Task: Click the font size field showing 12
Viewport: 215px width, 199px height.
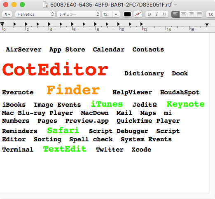Action: point(107,14)
